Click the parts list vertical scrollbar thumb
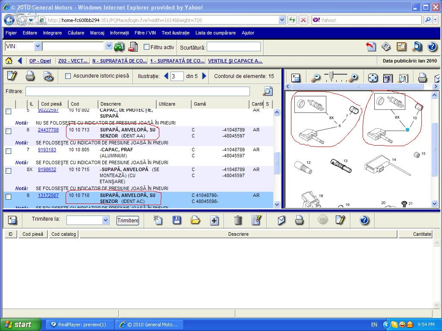The width and height of the screenshot is (442, 331). point(277,163)
